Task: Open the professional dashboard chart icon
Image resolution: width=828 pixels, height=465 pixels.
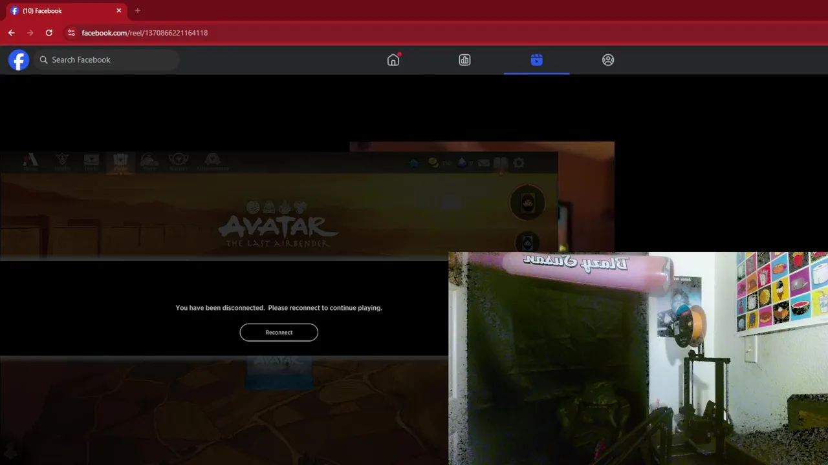Action: 464,60
